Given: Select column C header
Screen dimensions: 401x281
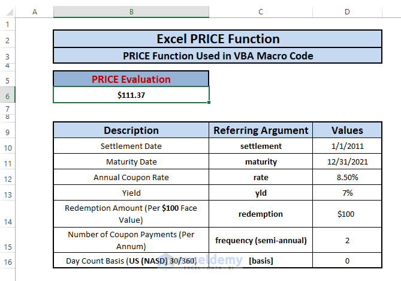Looking at the screenshot, I should [260, 12].
